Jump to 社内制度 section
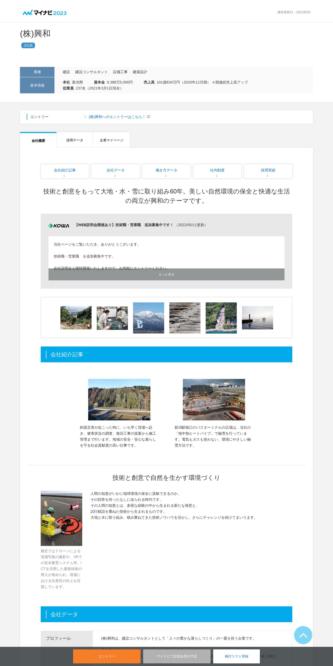The width and height of the screenshot is (333, 666). [217, 171]
